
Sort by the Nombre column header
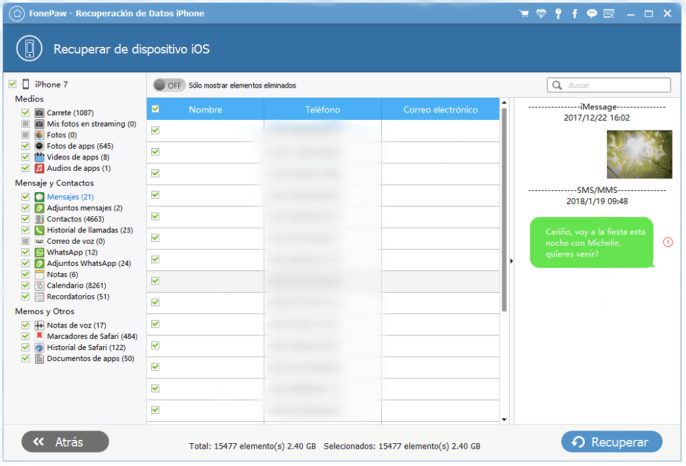point(205,109)
